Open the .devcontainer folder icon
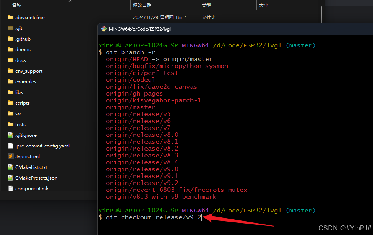The image size is (373, 235). pos(11,17)
